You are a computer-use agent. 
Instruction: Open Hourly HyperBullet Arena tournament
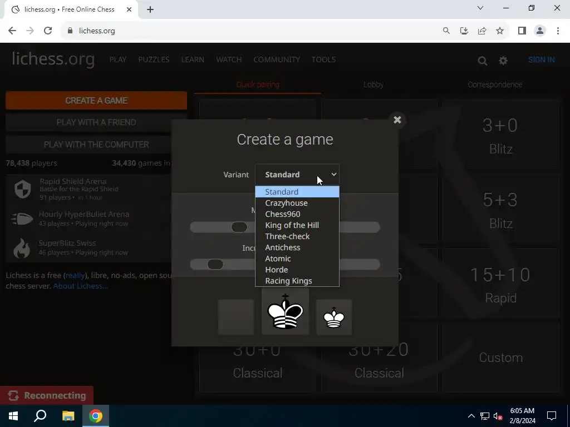(x=89, y=219)
